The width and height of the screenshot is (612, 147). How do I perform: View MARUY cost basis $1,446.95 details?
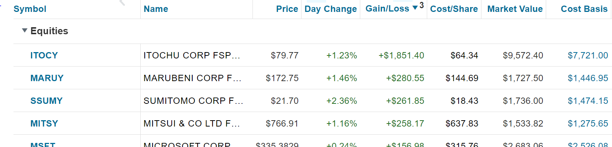click(588, 78)
